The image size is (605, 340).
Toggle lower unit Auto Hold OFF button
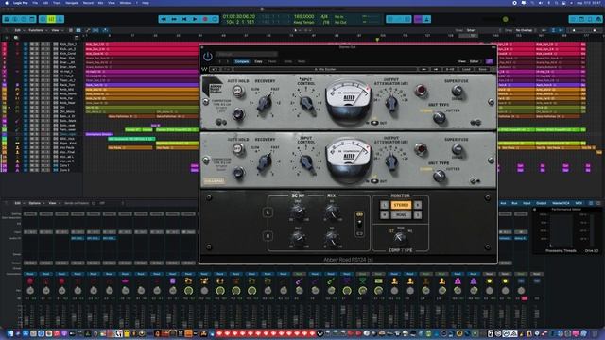pos(237,148)
